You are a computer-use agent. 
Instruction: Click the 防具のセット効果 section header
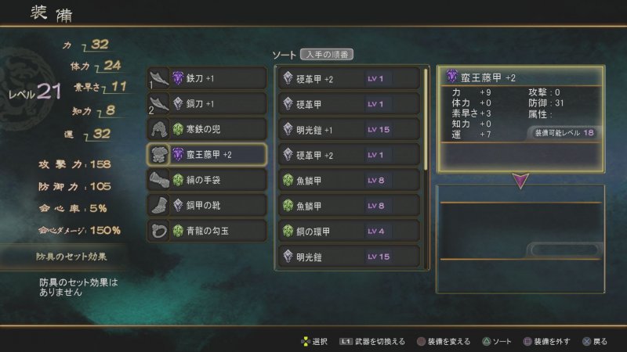point(71,257)
